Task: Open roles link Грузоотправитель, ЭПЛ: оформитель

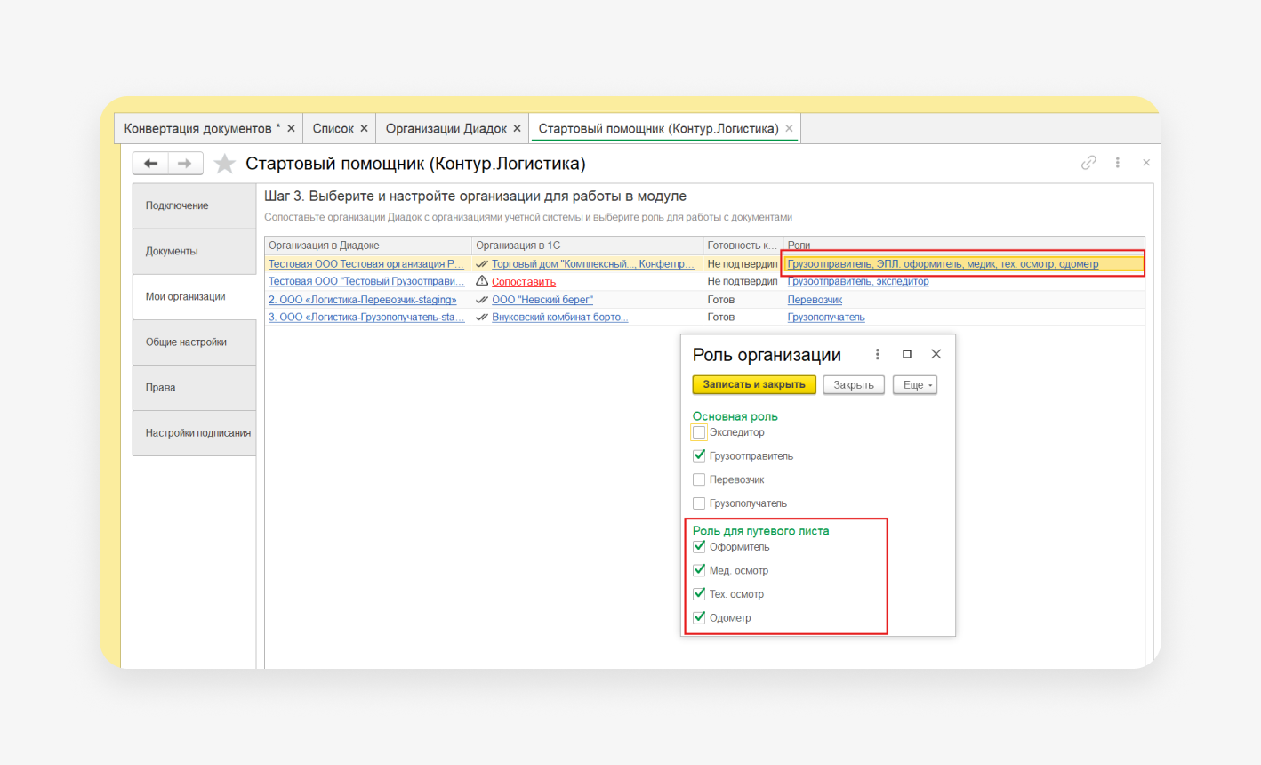Action: point(943,264)
